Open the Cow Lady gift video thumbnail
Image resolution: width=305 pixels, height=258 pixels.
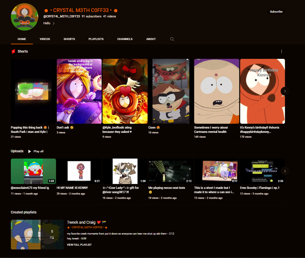(125, 171)
